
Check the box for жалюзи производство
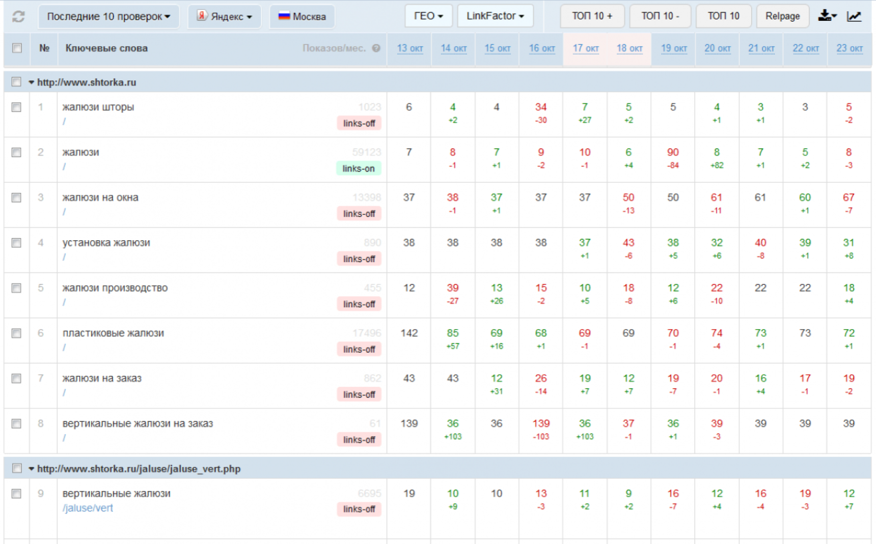(x=17, y=288)
